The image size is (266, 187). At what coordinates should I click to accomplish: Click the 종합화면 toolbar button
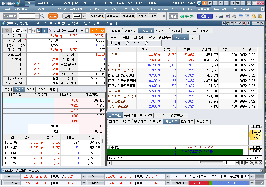point(97,16)
